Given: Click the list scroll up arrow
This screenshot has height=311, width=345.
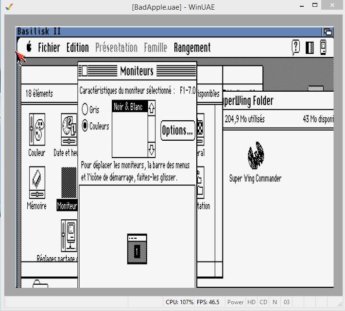Looking at the screenshot, I should coord(152,108).
